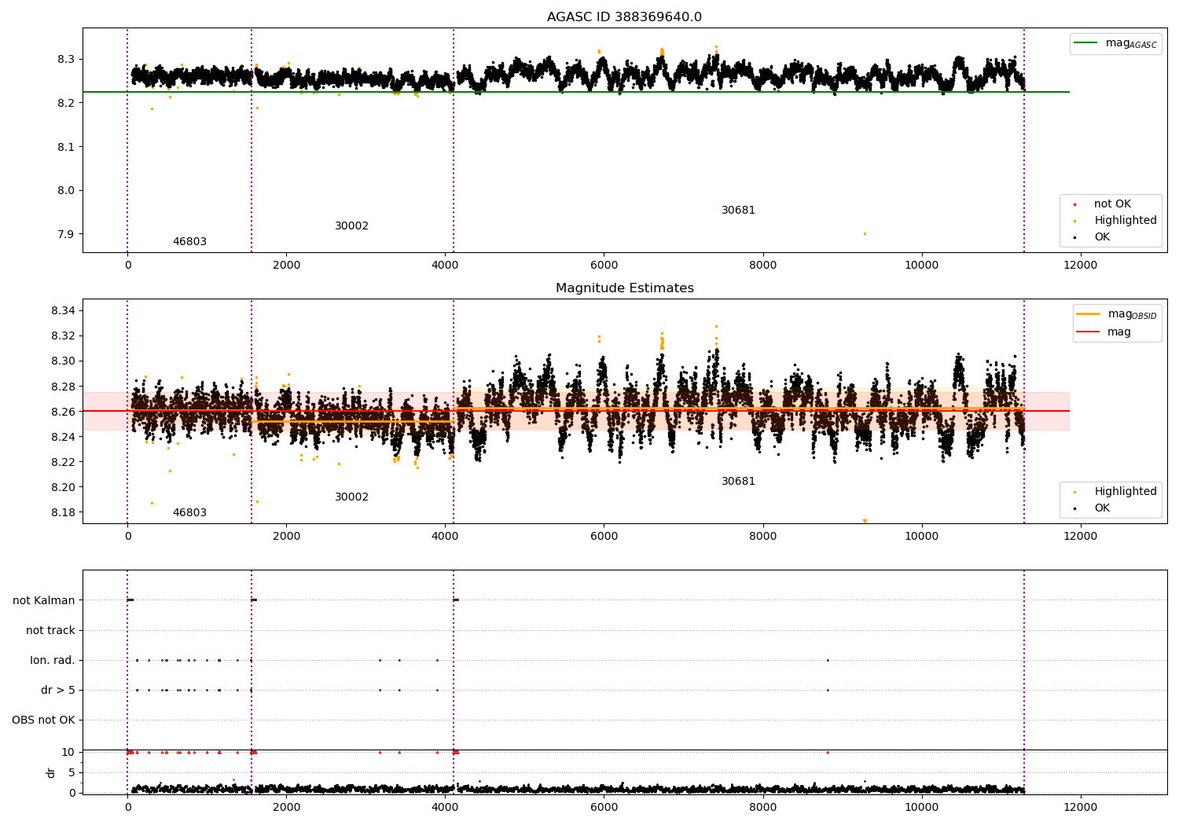Click the 'Ion. rad.' axis label
Screen dimensions: 1179x825
click(x=53, y=661)
